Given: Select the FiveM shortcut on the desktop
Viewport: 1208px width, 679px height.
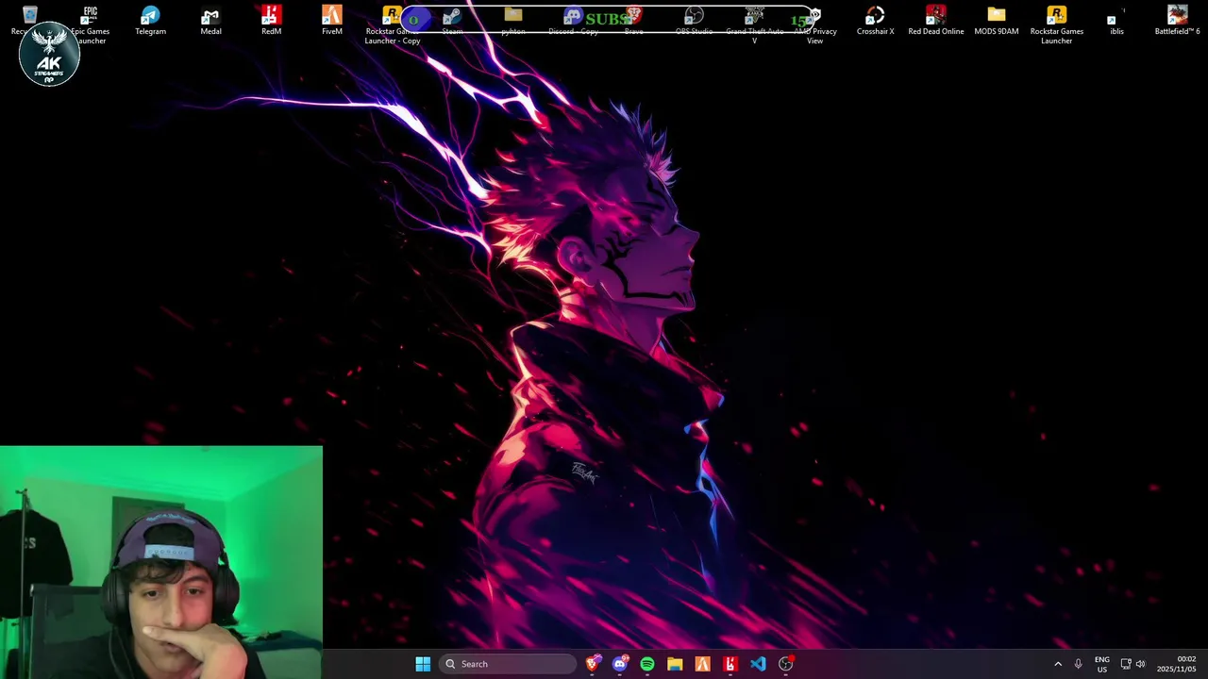Looking at the screenshot, I should (x=331, y=21).
